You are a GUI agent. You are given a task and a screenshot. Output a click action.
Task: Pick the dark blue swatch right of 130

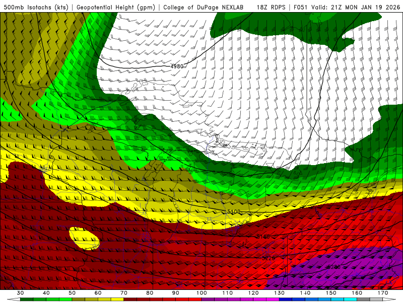286,299
